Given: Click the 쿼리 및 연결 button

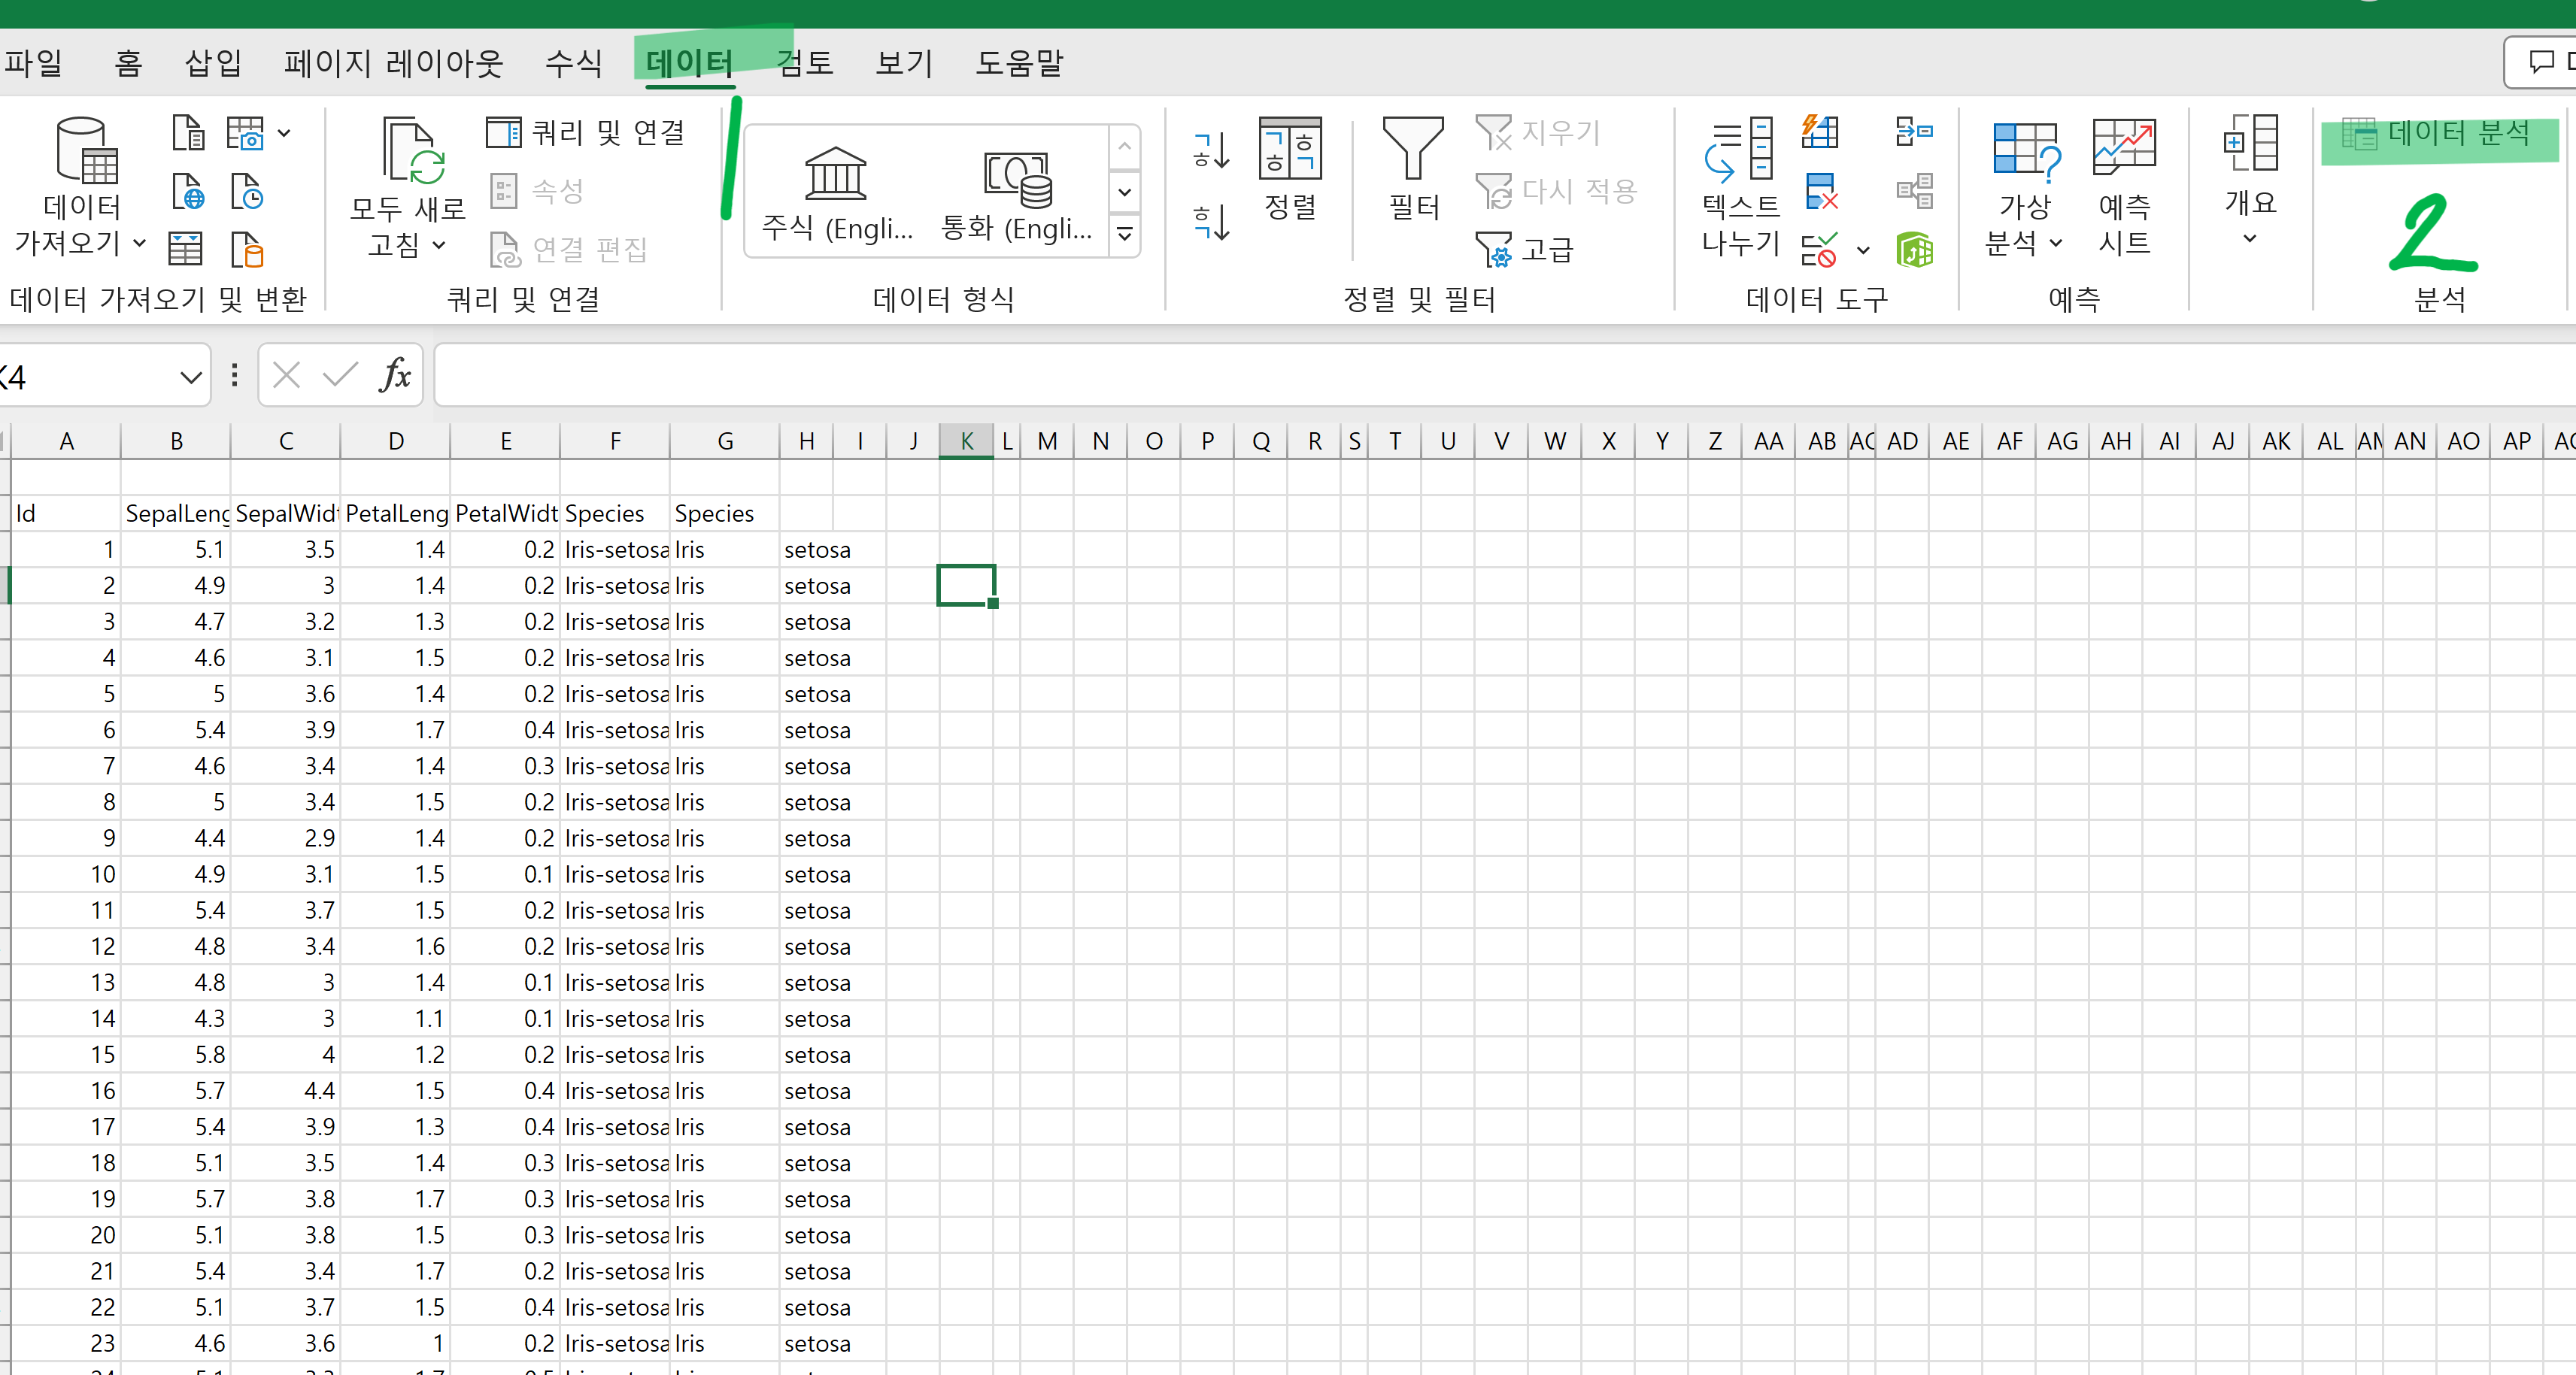Looking at the screenshot, I should 586,132.
